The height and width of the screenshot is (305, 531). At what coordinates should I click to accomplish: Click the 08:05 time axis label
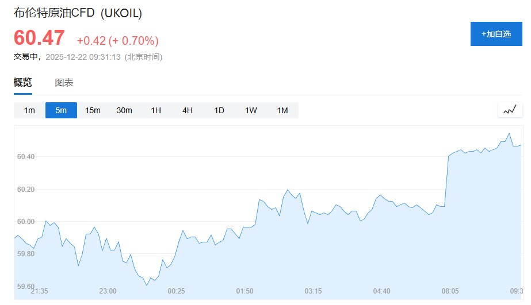click(x=450, y=291)
